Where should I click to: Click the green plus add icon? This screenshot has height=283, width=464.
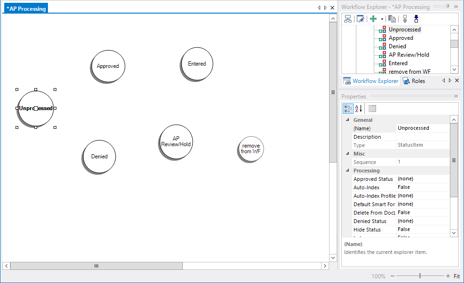pyautogui.click(x=373, y=19)
